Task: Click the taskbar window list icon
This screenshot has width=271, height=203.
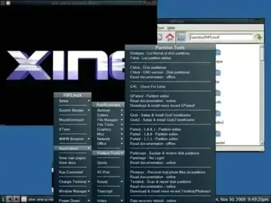Action: [x=23, y=199]
